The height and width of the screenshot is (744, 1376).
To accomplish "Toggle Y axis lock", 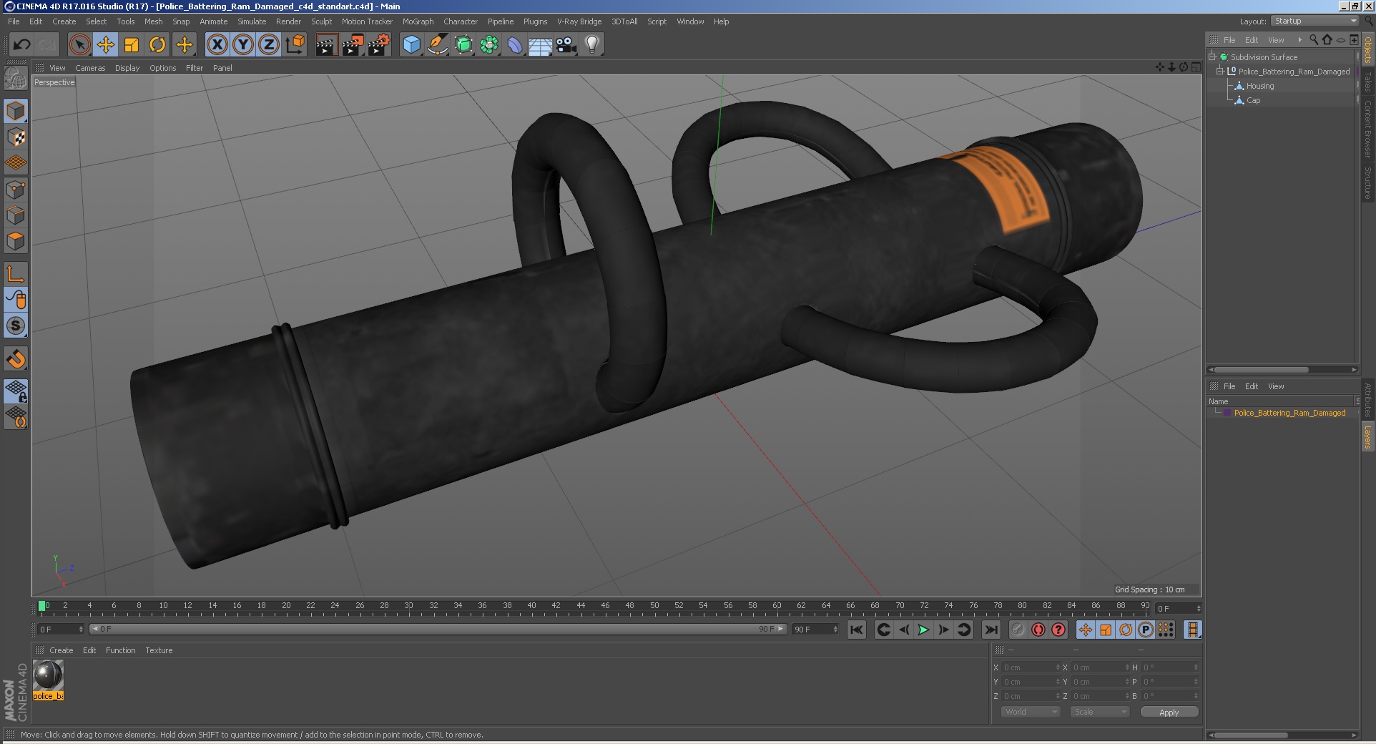I will [x=243, y=45].
